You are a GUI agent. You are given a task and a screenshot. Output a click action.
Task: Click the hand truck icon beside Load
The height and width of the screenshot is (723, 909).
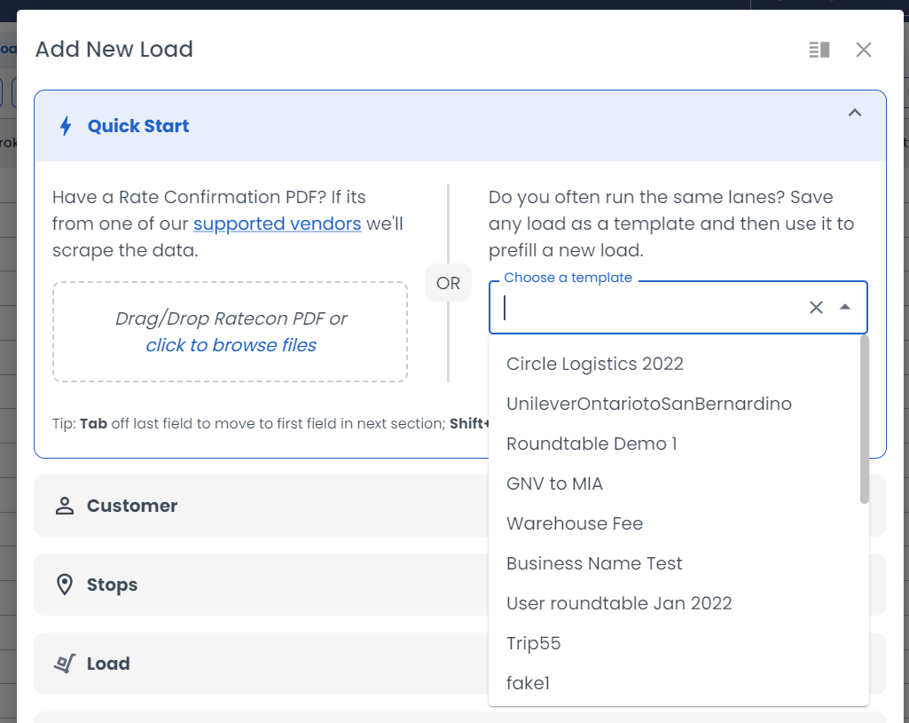pyautogui.click(x=64, y=664)
